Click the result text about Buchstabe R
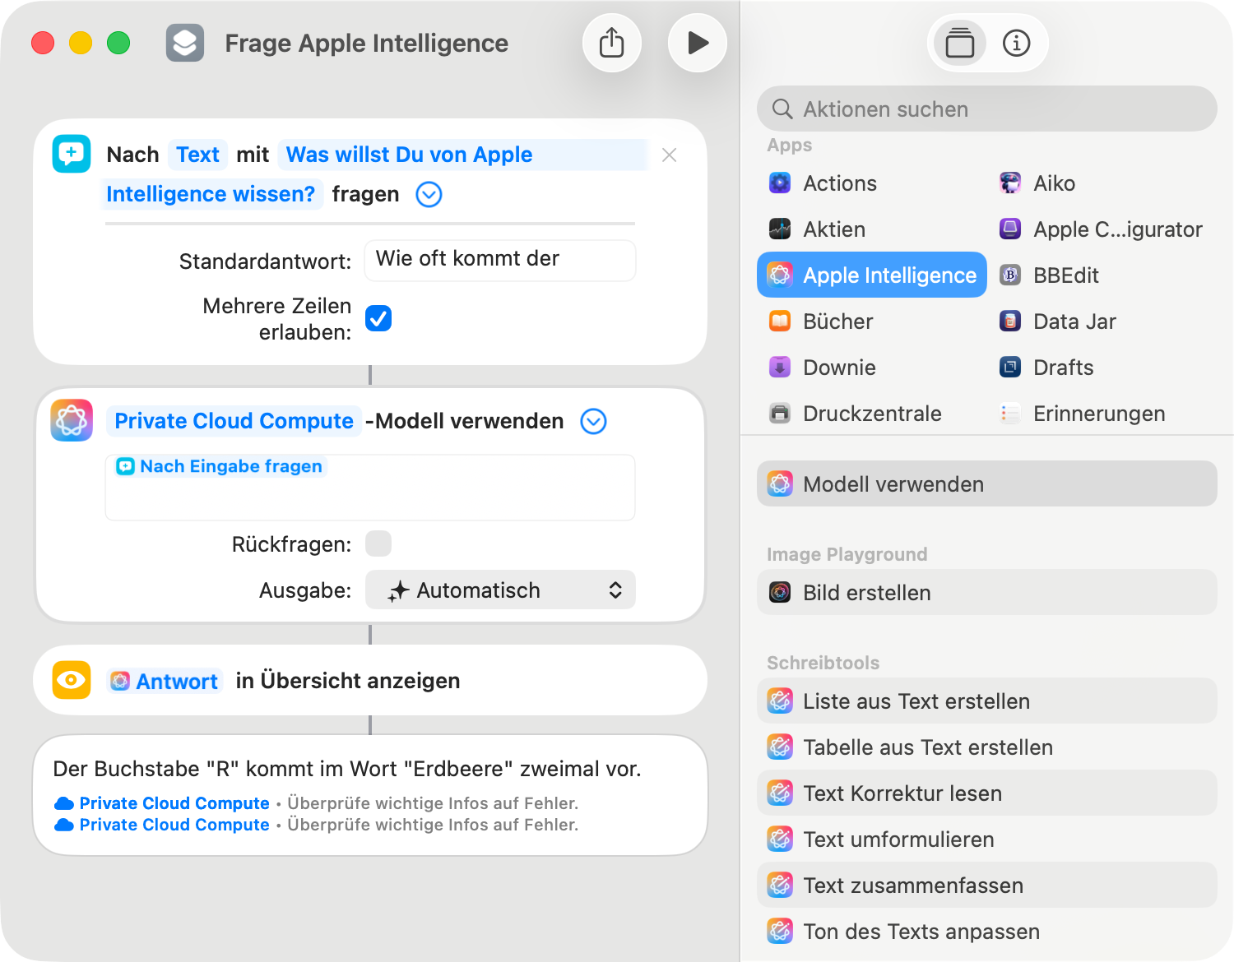 [x=347, y=769]
